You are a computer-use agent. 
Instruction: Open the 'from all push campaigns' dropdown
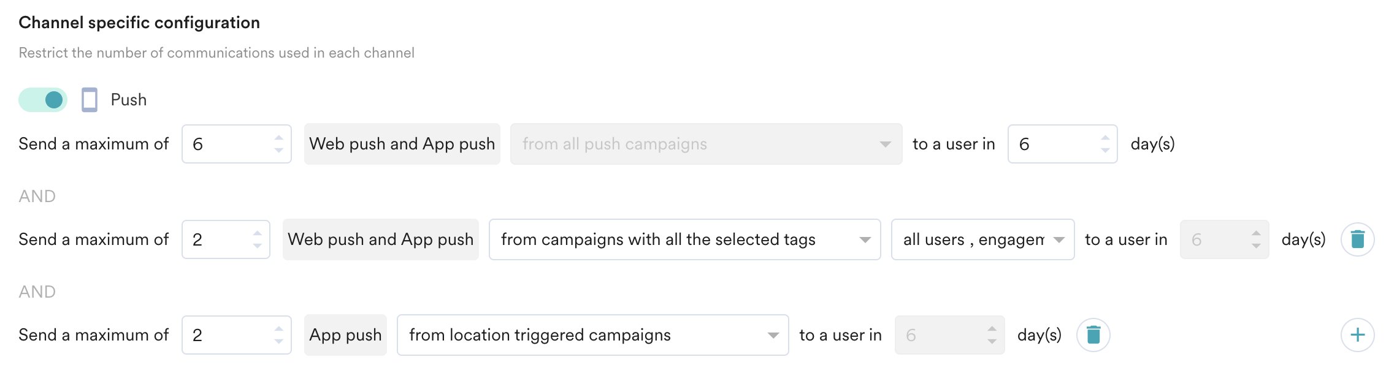(705, 144)
